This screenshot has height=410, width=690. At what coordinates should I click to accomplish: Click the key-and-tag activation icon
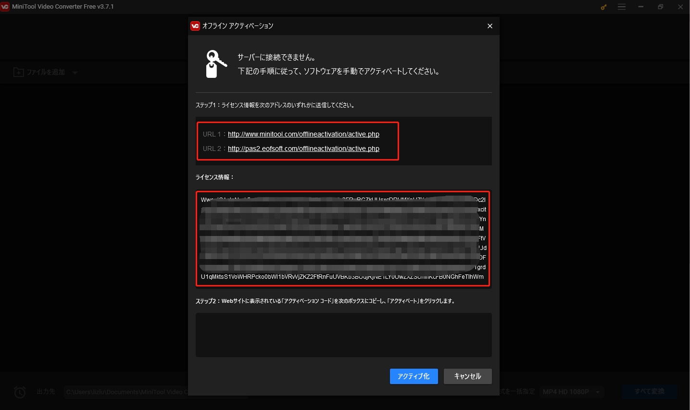(x=216, y=64)
